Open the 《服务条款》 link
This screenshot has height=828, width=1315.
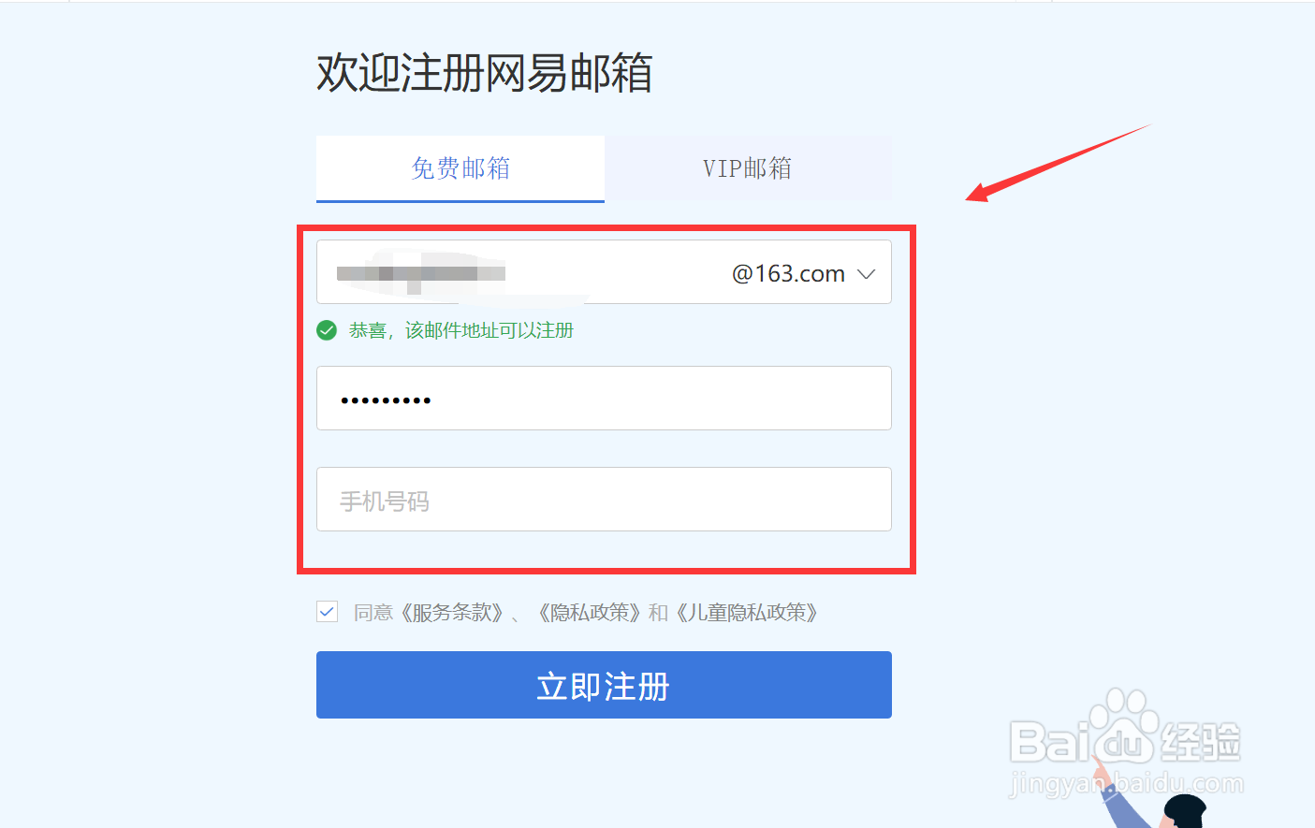[452, 613]
